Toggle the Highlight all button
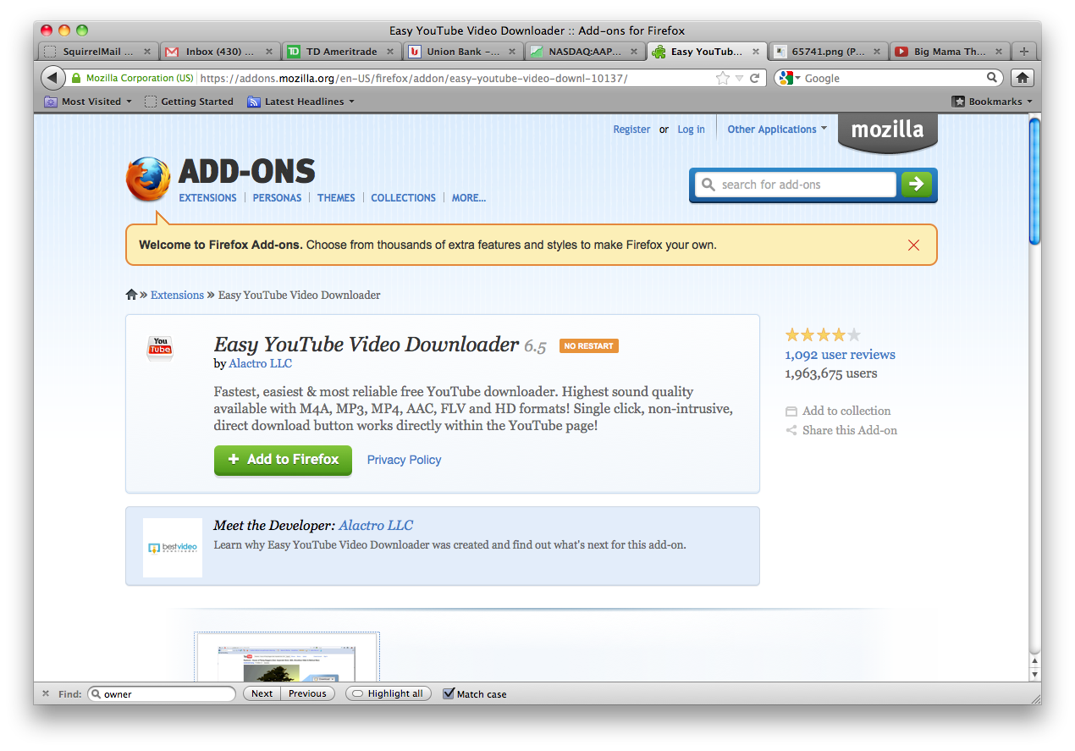 tap(389, 693)
